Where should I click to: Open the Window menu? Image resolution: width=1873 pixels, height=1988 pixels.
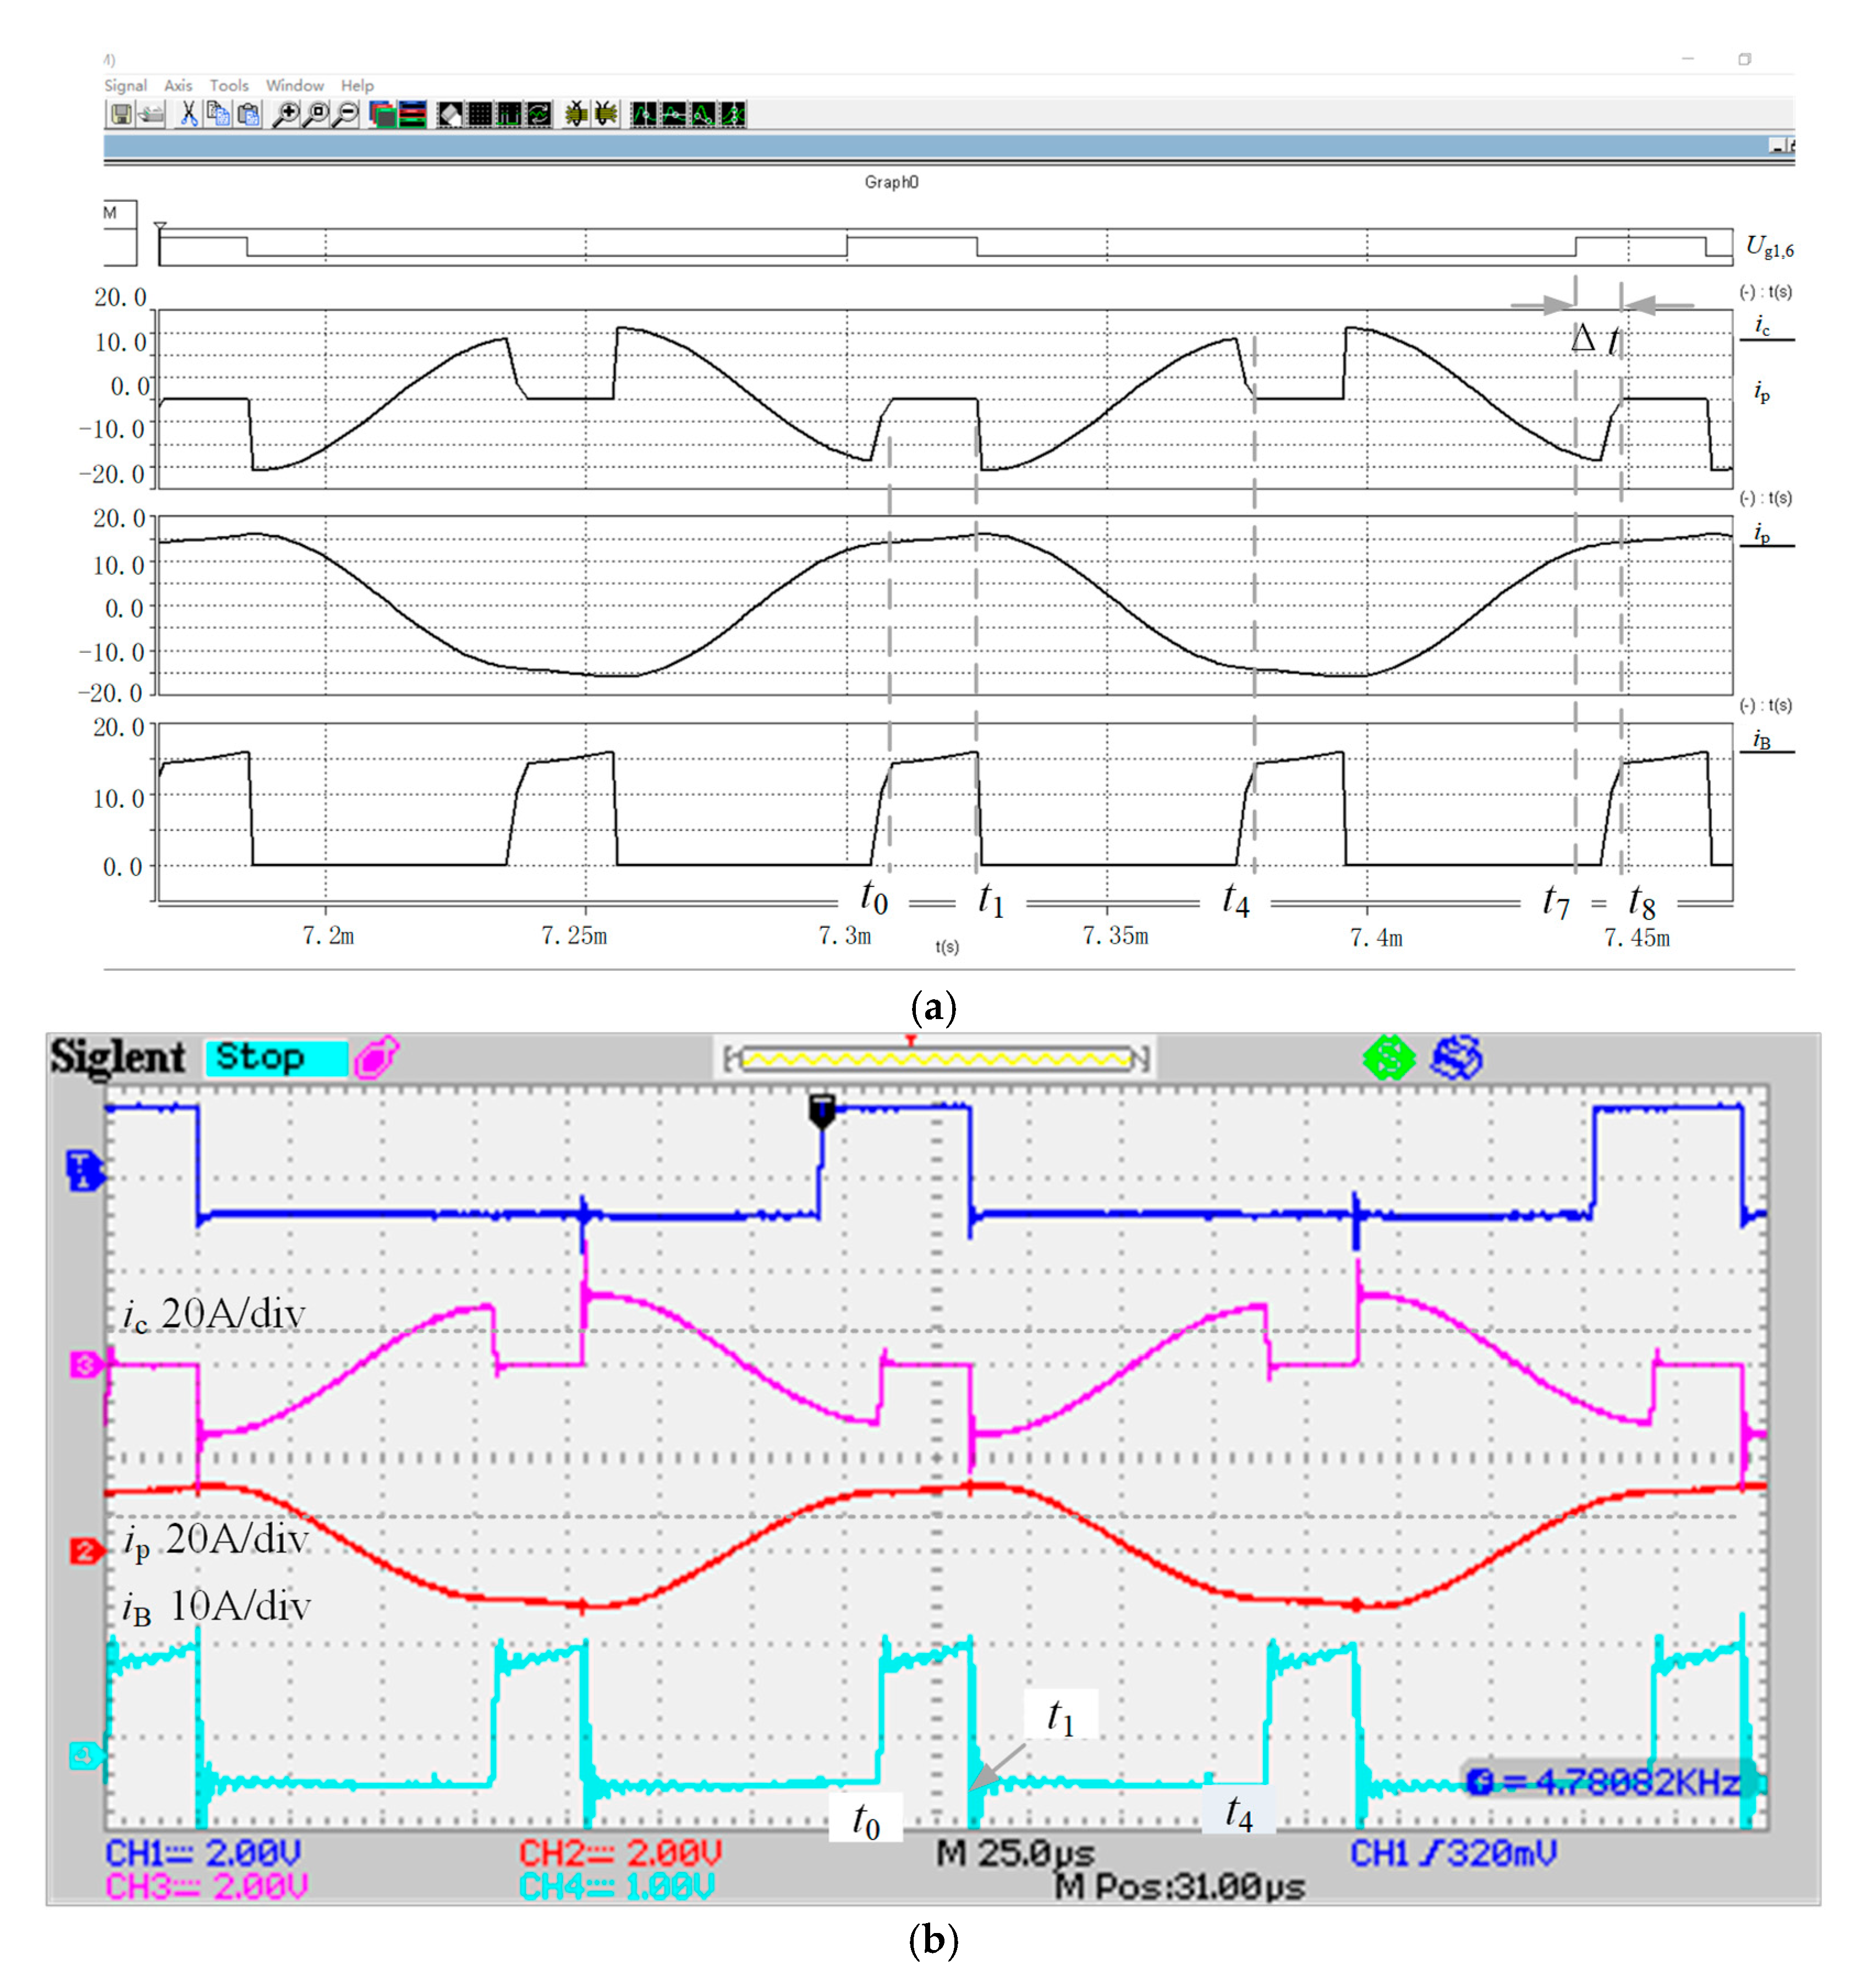click(x=294, y=86)
